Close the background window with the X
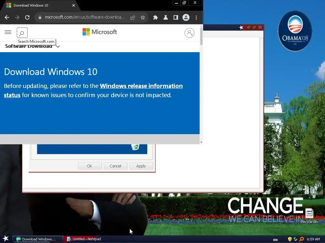The height and width of the screenshot is (243, 325). [260, 28]
